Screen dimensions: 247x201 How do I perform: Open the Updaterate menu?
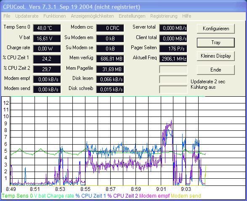tap(27, 16)
